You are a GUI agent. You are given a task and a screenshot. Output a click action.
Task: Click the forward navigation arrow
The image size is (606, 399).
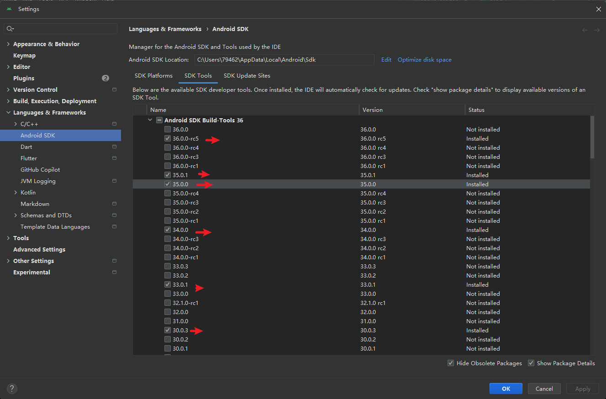[x=597, y=29]
